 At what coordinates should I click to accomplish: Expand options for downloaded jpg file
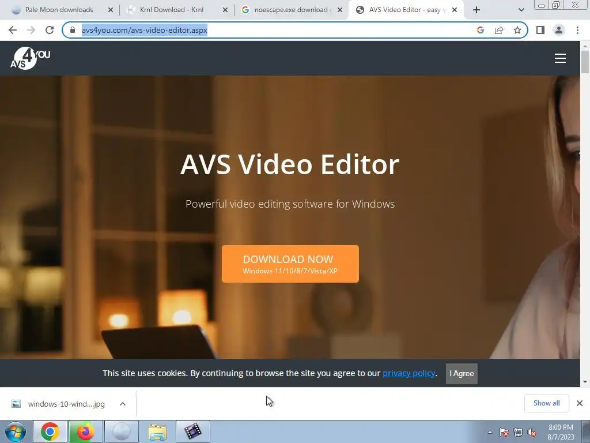pyautogui.click(x=123, y=404)
